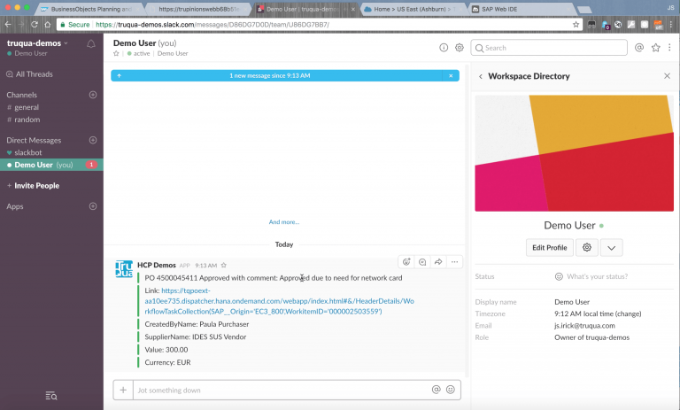The height and width of the screenshot is (410, 680).
Task: Close the Workspace Directory panel
Action: pos(667,76)
